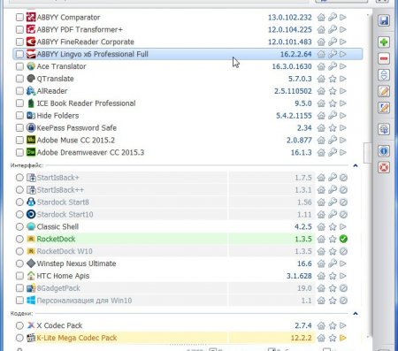Click key icon for Hide Folders row

click(333, 116)
